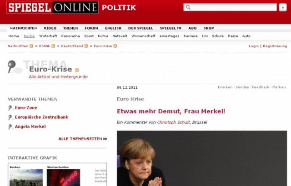Open the RSS feed icon after Deutschland
This screenshot has width=291, height=186.
coord(86,46)
